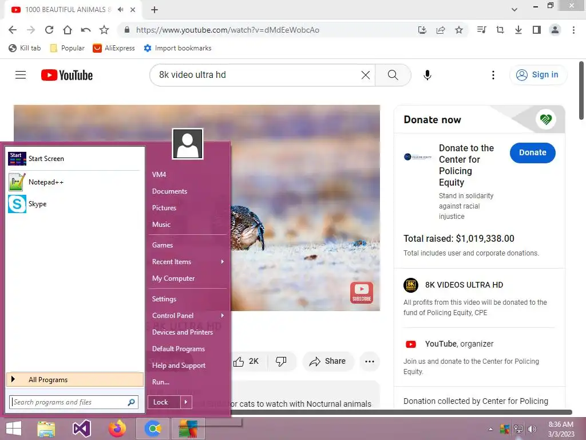The height and width of the screenshot is (440, 586).
Task: Expand Control Panel submenu arrow
Action: pyautogui.click(x=223, y=316)
